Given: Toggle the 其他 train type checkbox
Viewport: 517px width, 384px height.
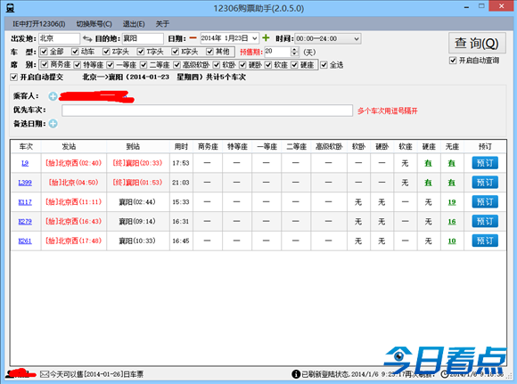Looking at the screenshot, I should coord(209,52).
